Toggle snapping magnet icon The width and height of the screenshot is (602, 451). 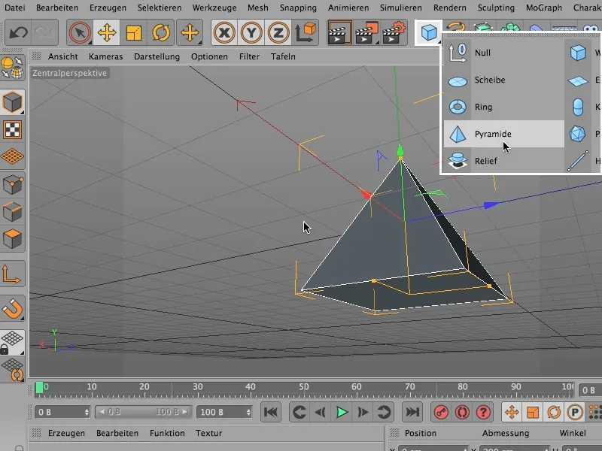(13, 307)
